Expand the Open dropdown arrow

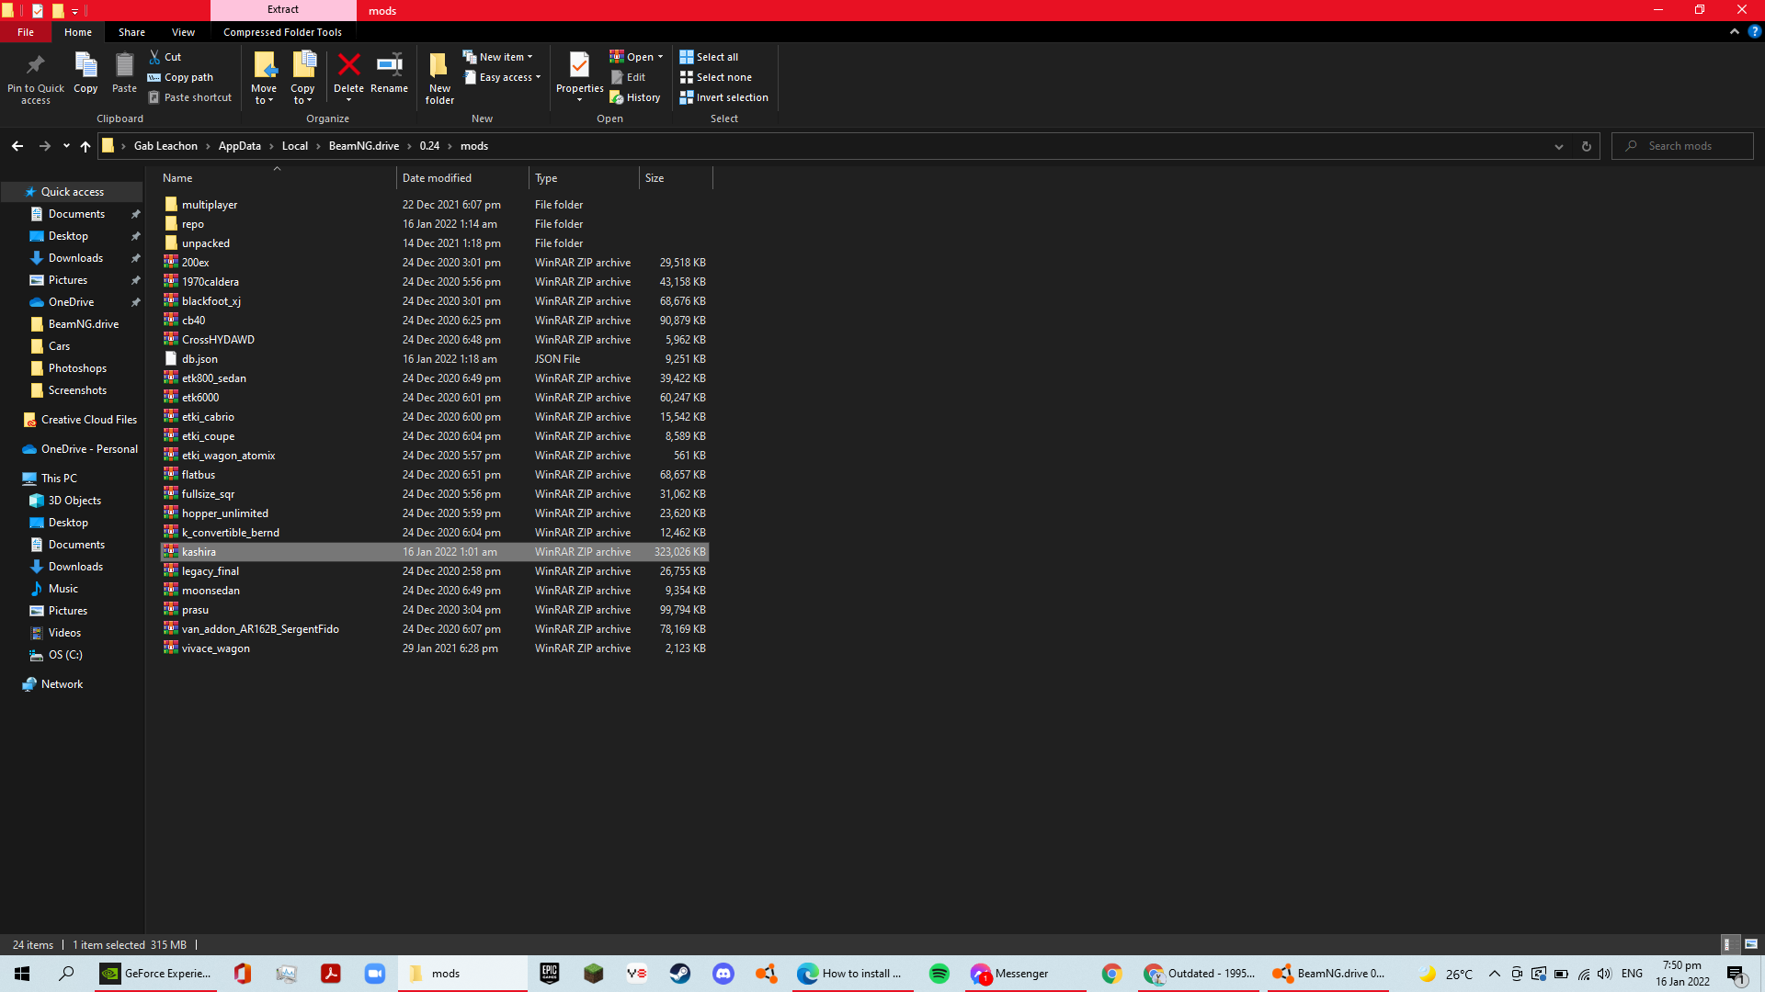(x=660, y=57)
